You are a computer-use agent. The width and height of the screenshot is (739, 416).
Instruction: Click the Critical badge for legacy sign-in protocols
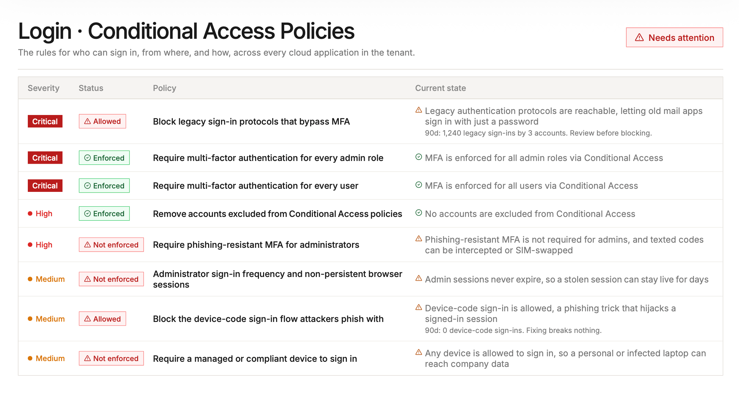45,122
